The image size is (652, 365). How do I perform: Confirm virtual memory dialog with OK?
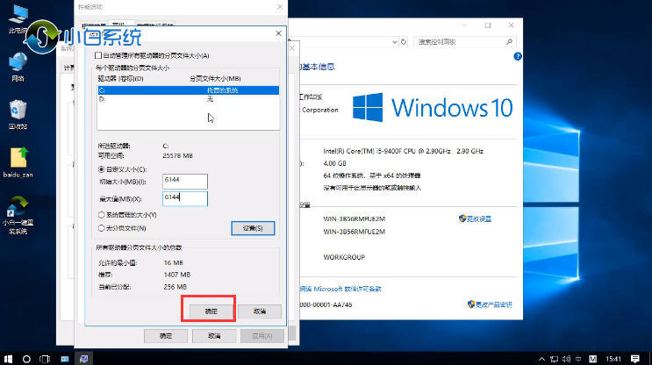(211, 311)
